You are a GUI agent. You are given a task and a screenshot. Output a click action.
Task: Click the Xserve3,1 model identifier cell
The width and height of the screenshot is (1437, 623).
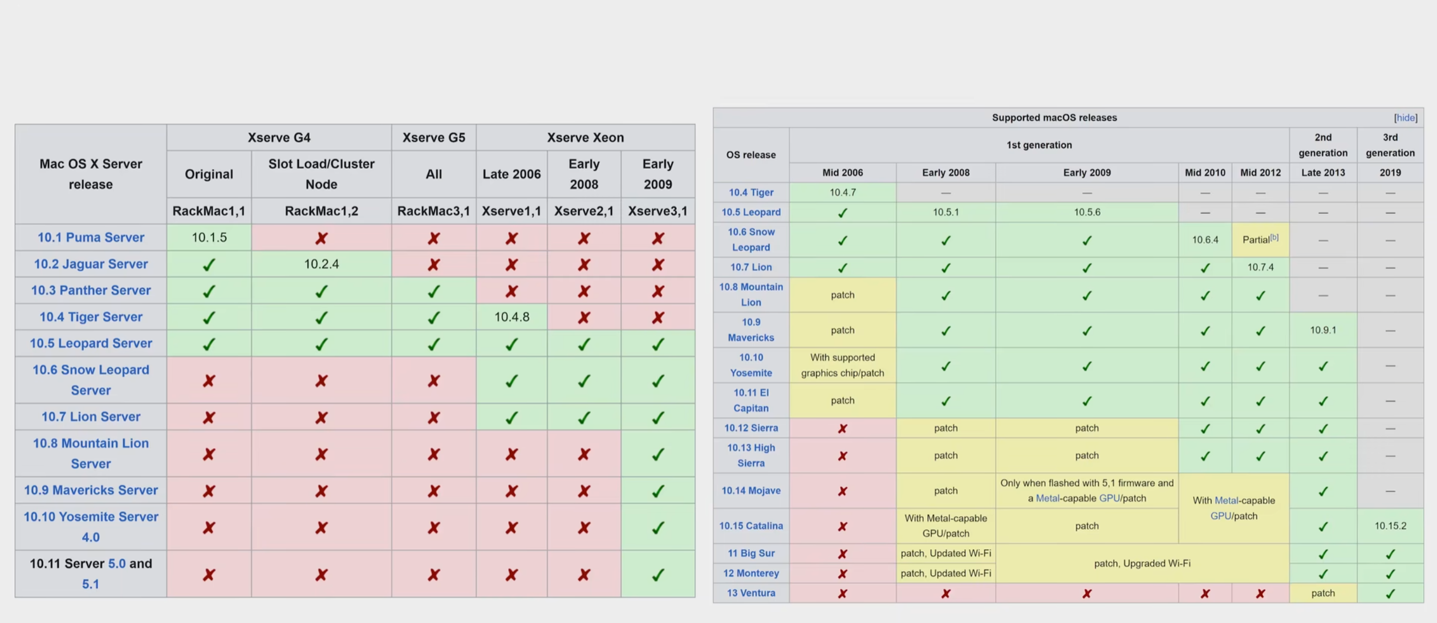[x=658, y=211]
